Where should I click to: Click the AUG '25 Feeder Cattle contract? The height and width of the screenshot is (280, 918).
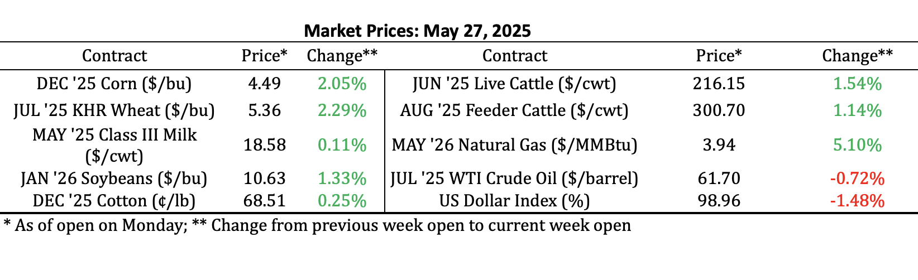pyautogui.click(x=514, y=110)
